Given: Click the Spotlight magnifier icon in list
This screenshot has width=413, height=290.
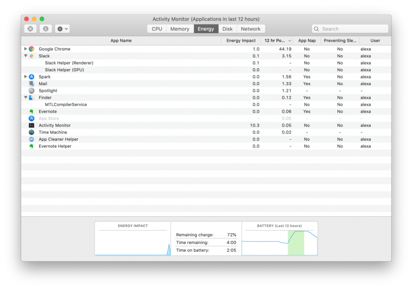Looking at the screenshot, I should click(x=31, y=90).
